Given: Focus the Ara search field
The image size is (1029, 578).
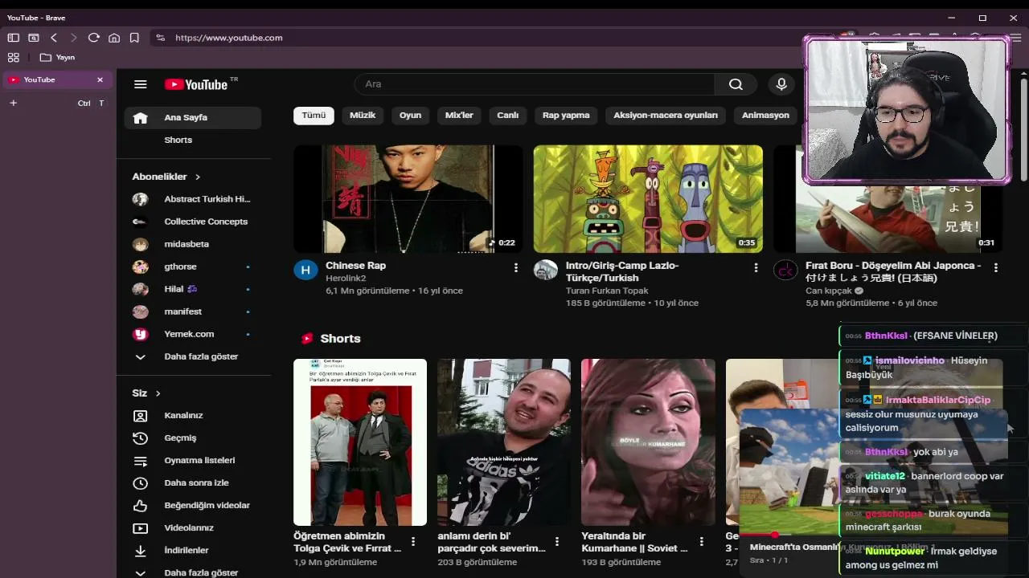Looking at the screenshot, I should pyautogui.click(x=535, y=84).
